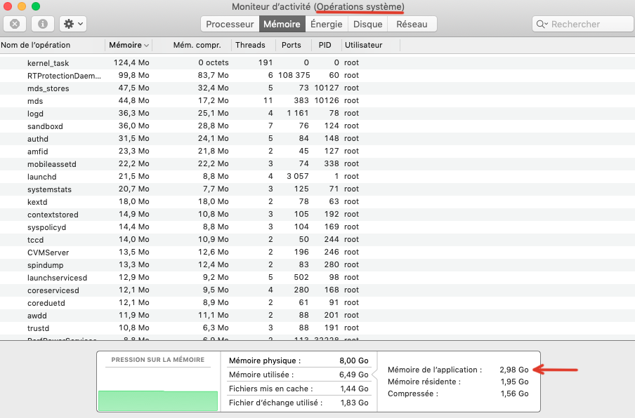
Task: Toggle sort order on Mémoire column
Action: pyautogui.click(x=129, y=45)
